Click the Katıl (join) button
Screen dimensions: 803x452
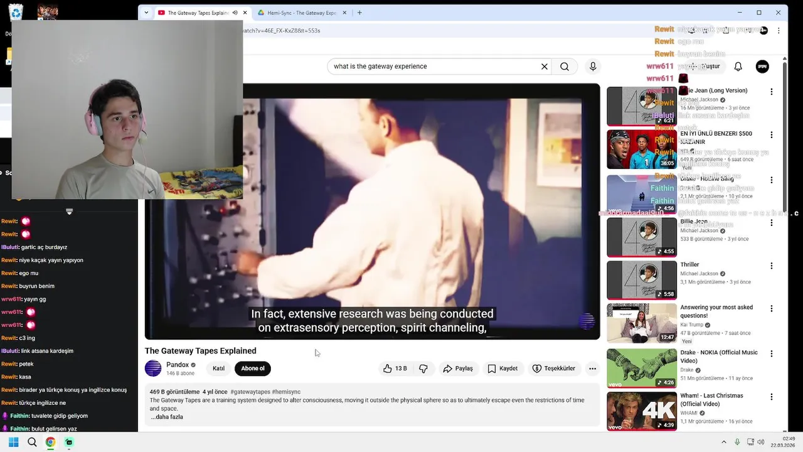pyautogui.click(x=218, y=369)
